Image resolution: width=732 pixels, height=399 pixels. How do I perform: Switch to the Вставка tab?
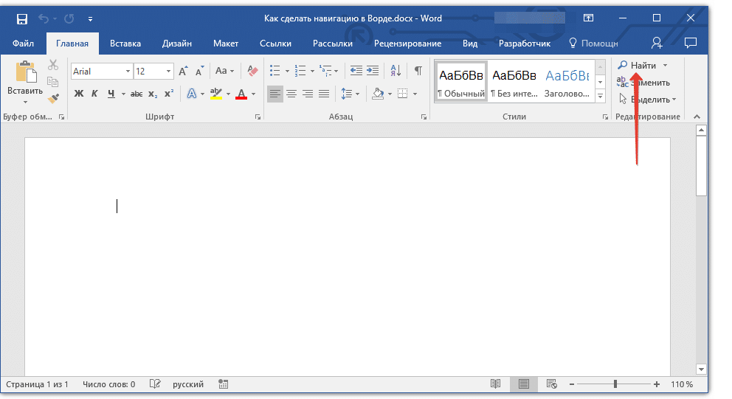[x=125, y=44]
